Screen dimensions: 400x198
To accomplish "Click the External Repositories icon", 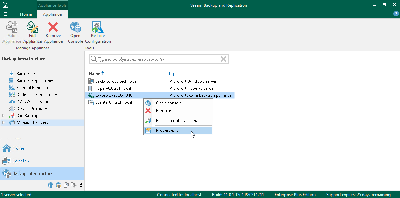I will point(12,88).
